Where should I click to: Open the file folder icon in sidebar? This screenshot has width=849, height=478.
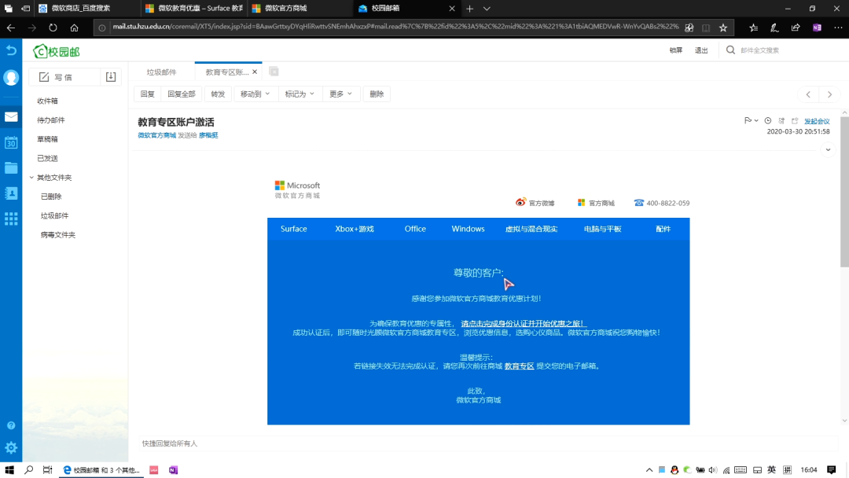[11, 167]
